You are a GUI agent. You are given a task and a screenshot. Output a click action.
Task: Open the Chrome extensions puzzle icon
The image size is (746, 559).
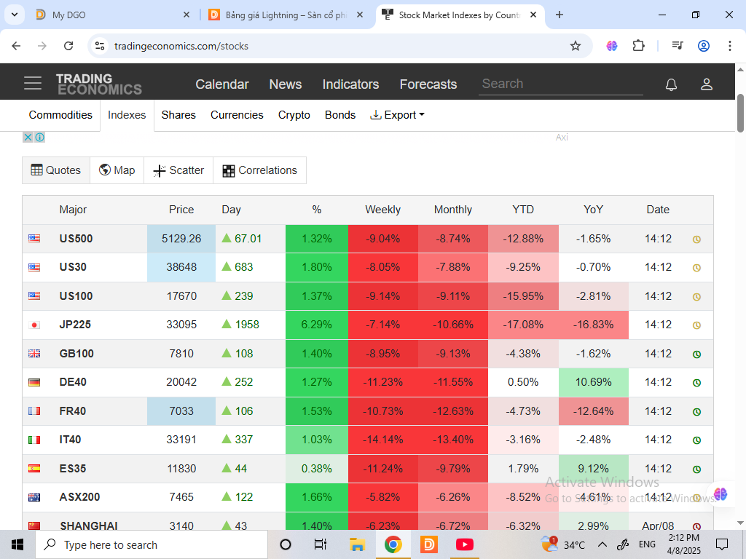point(638,46)
